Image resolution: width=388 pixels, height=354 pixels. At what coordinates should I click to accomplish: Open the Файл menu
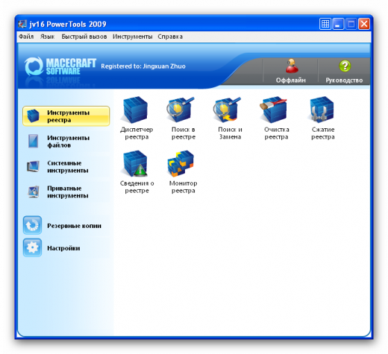coord(26,37)
